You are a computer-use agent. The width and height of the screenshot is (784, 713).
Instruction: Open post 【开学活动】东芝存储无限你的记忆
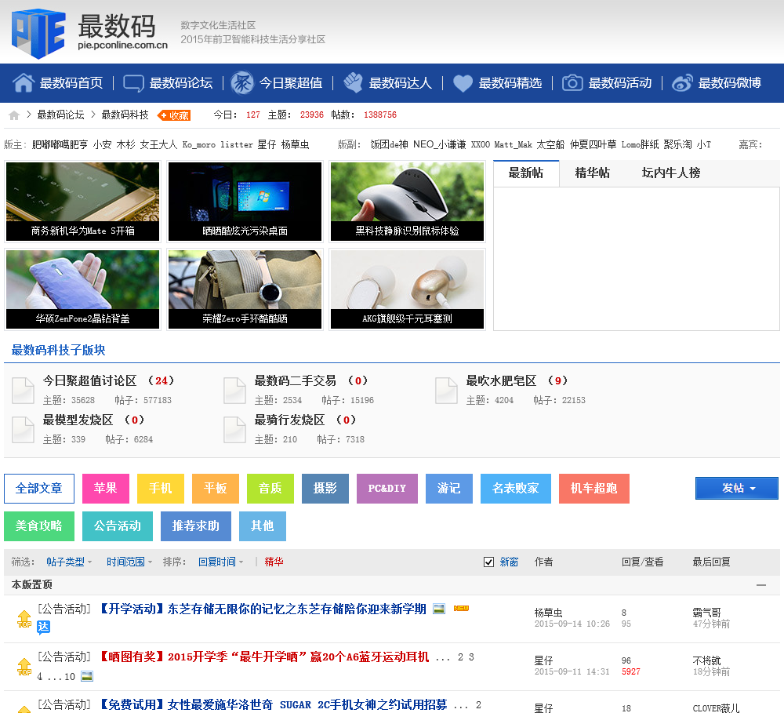263,609
